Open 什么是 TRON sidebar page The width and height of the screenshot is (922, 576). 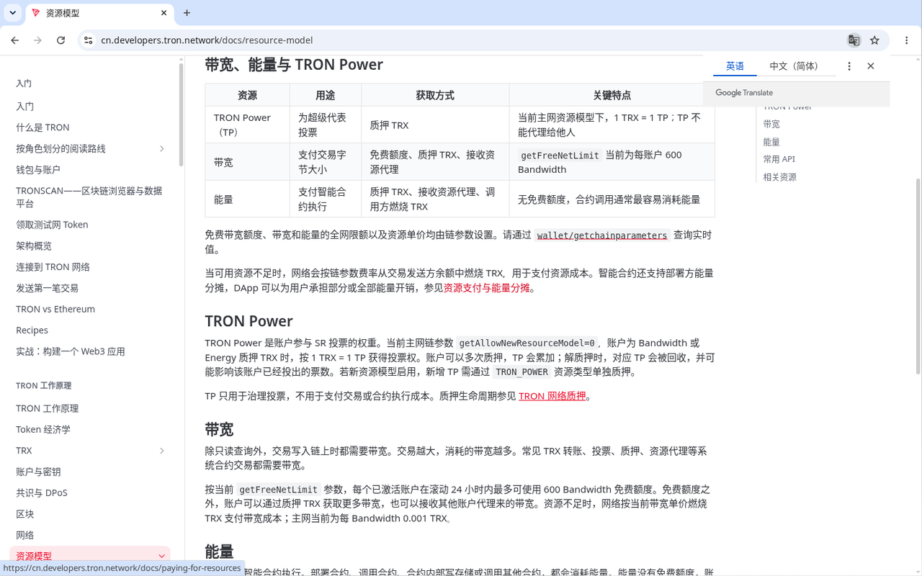[x=42, y=127]
